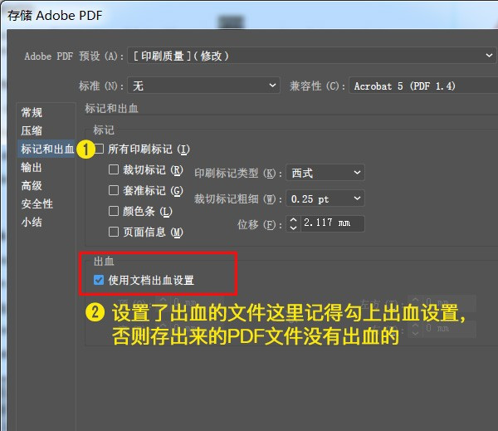Enable the 裁切标记 checkbox
This screenshot has height=431, width=498.
[x=114, y=169]
